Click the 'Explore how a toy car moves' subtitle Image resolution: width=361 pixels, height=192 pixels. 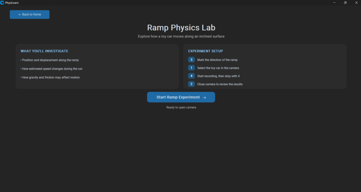point(181,36)
